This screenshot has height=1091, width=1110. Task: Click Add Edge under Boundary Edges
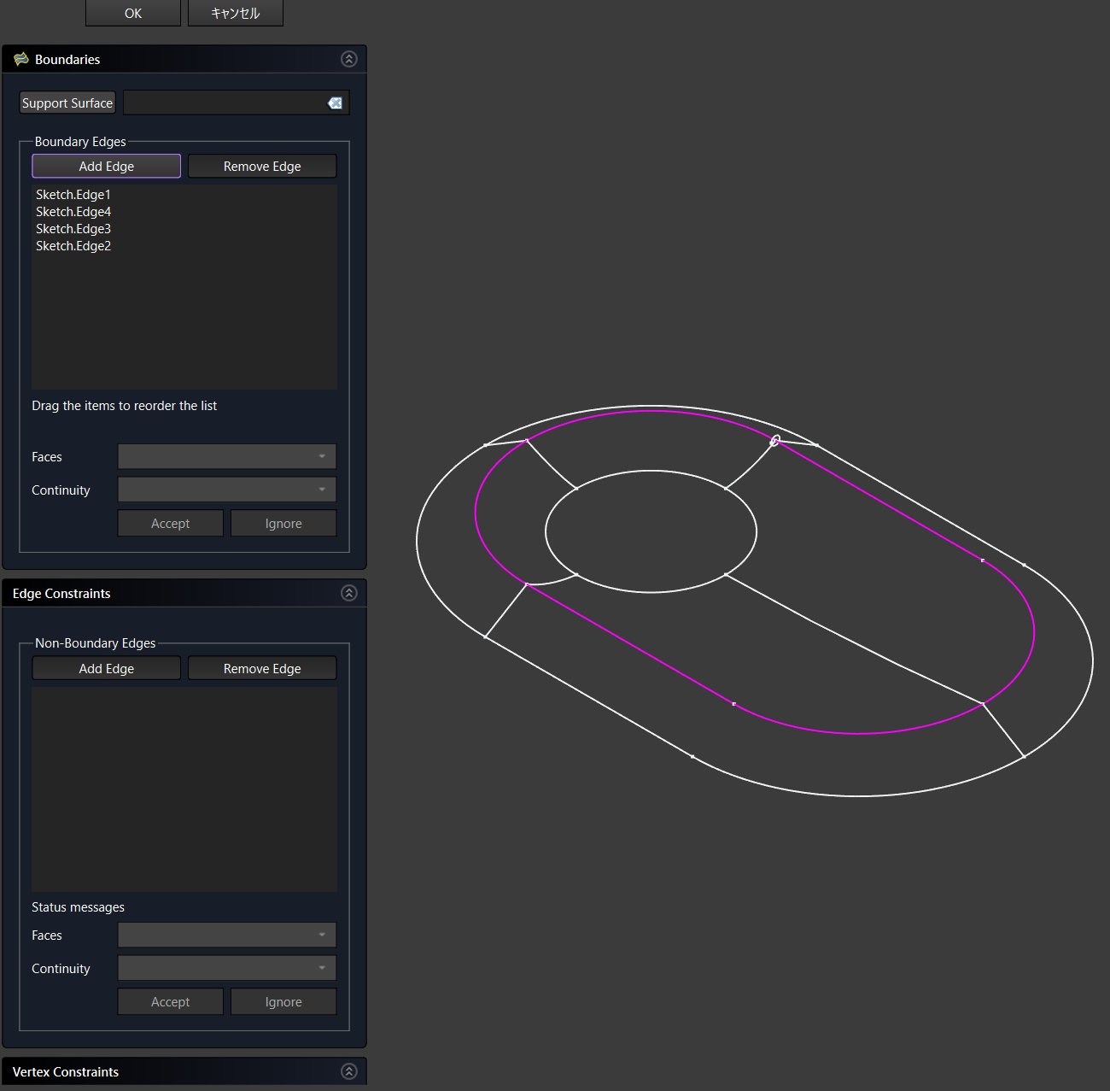click(x=106, y=166)
